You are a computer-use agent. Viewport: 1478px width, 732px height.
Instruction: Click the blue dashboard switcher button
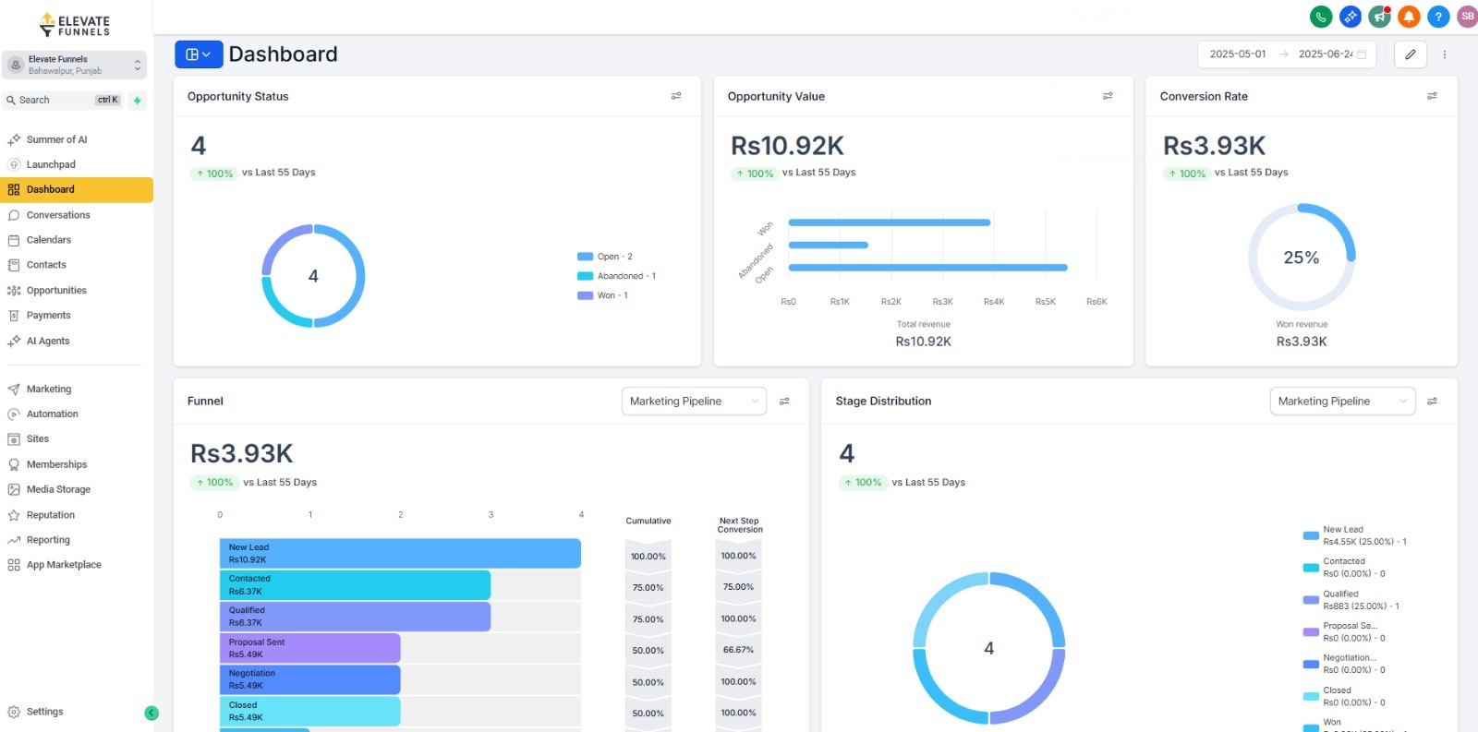[199, 54]
